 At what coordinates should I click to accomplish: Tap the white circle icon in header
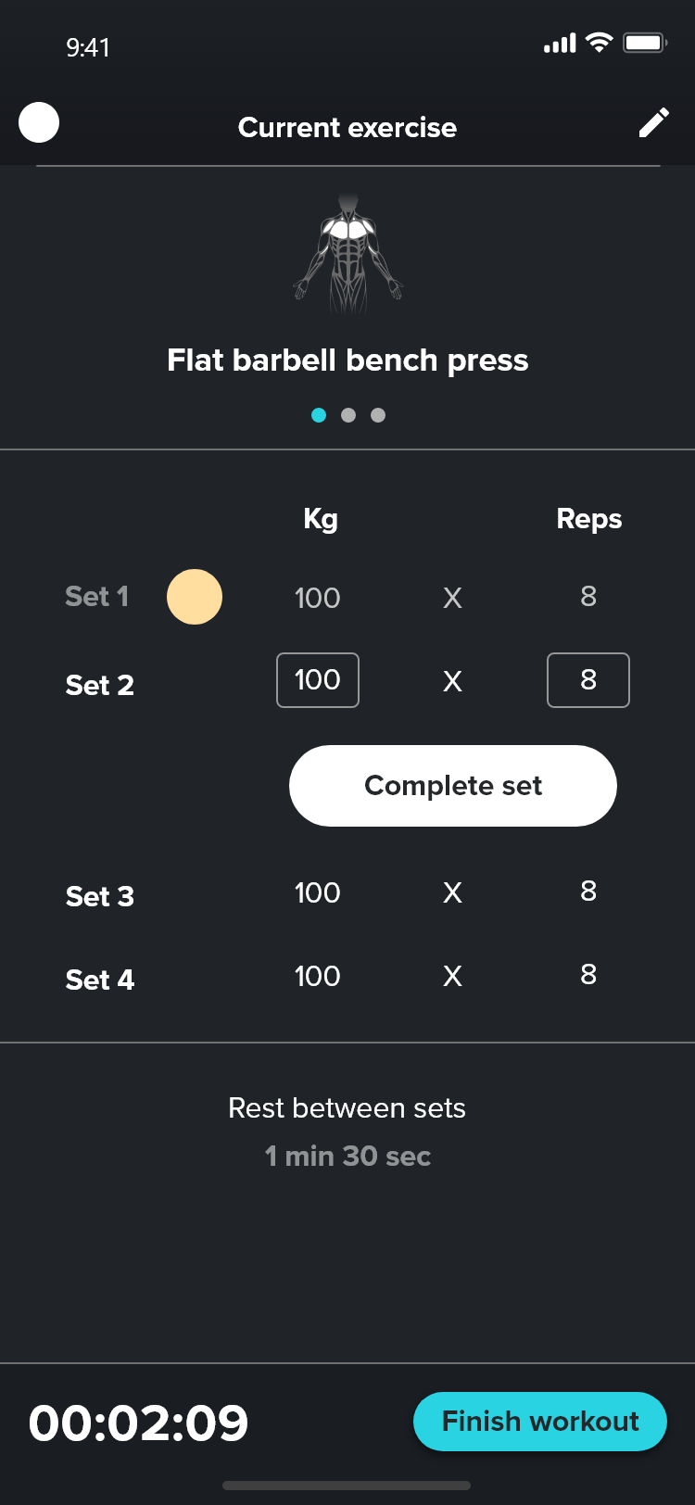pyautogui.click(x=39, y=122)
